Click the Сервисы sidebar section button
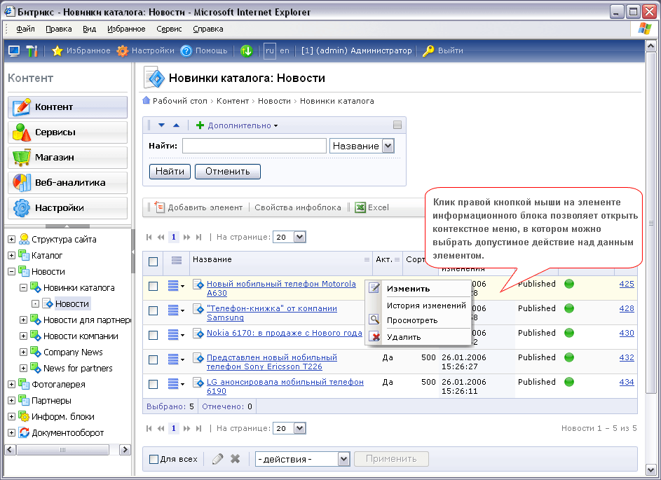 tap(67, 132)
